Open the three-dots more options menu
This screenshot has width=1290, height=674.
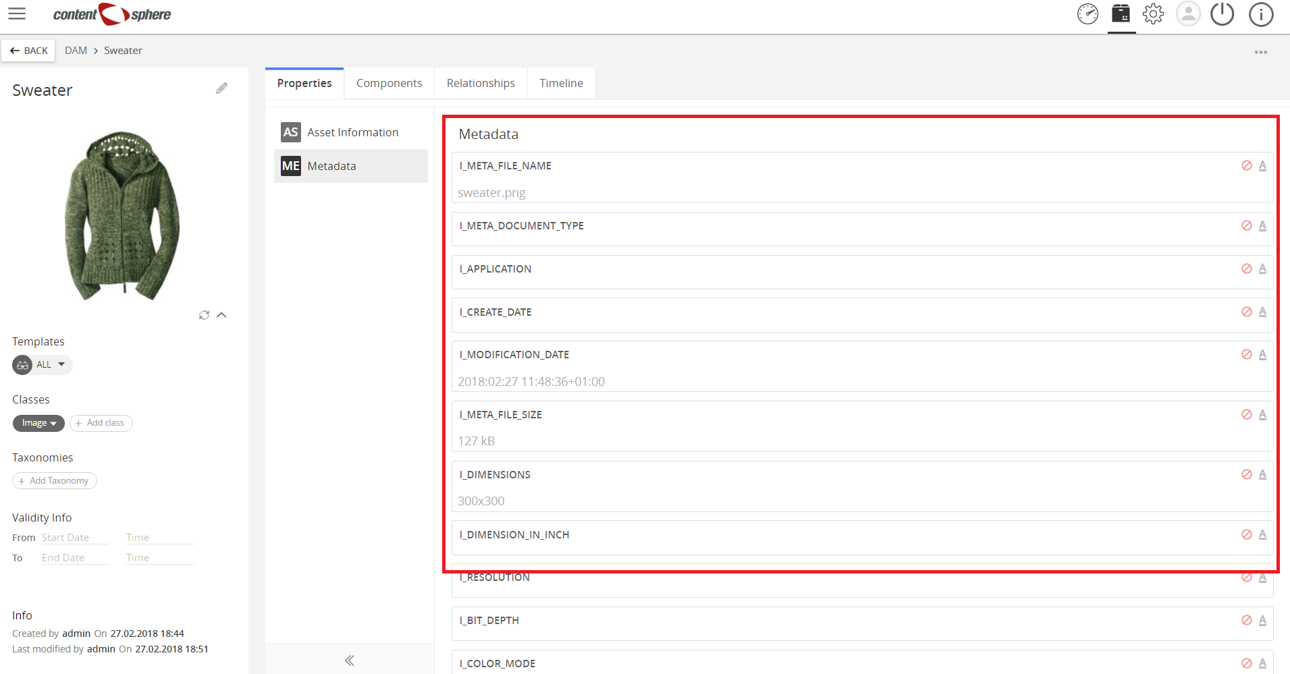point(1261,52)
